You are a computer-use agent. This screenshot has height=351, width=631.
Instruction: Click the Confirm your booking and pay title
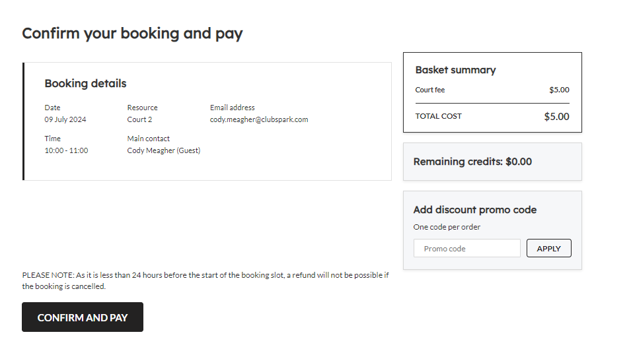[x=132, y=33]
